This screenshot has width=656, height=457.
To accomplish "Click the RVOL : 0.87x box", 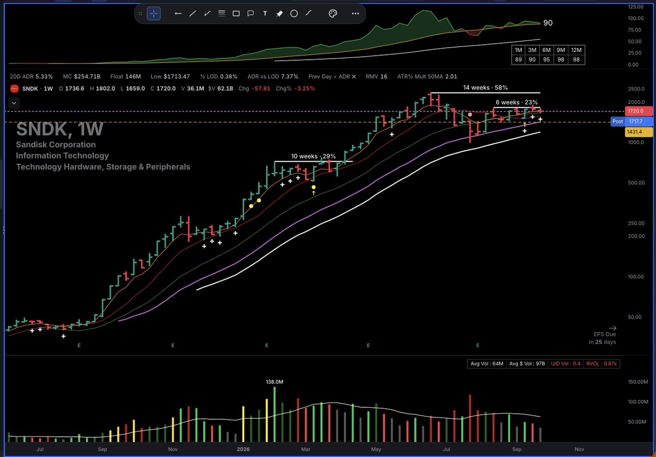I will (x=602, y=364).
